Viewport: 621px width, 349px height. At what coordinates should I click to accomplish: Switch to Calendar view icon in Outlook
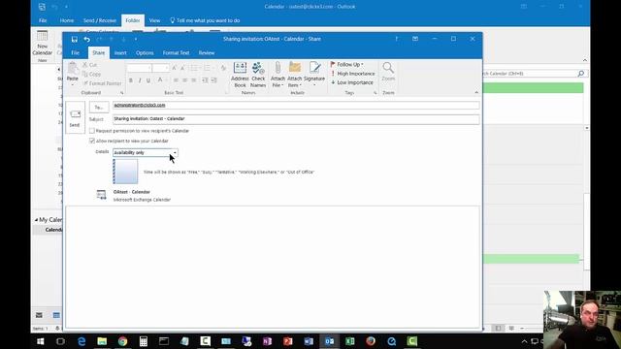click(x=56, y=315)
